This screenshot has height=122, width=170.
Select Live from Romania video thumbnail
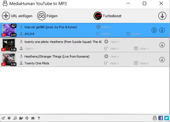click(9, 60)
